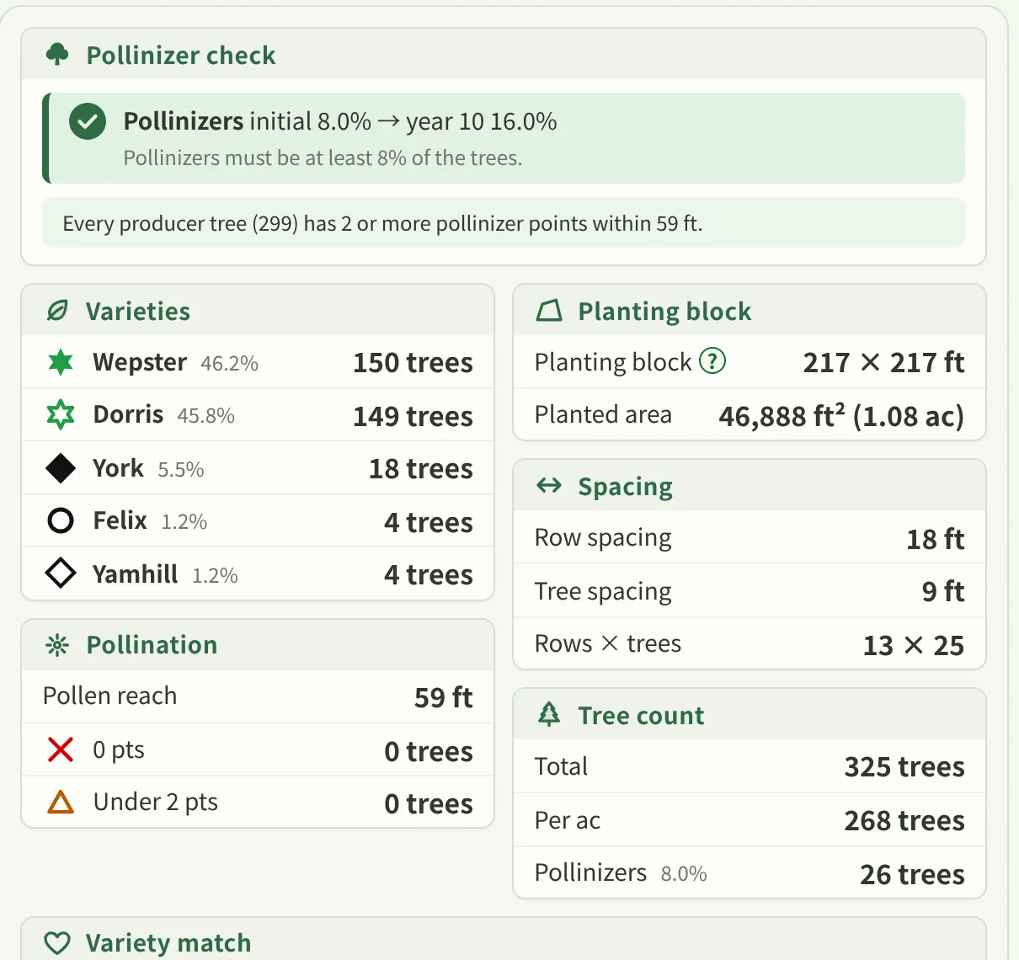The height and width of the screenshot is (960, 1019).
Task: Click the Wepster variety name
Action: pyautogui.click(x=140, y=362)
